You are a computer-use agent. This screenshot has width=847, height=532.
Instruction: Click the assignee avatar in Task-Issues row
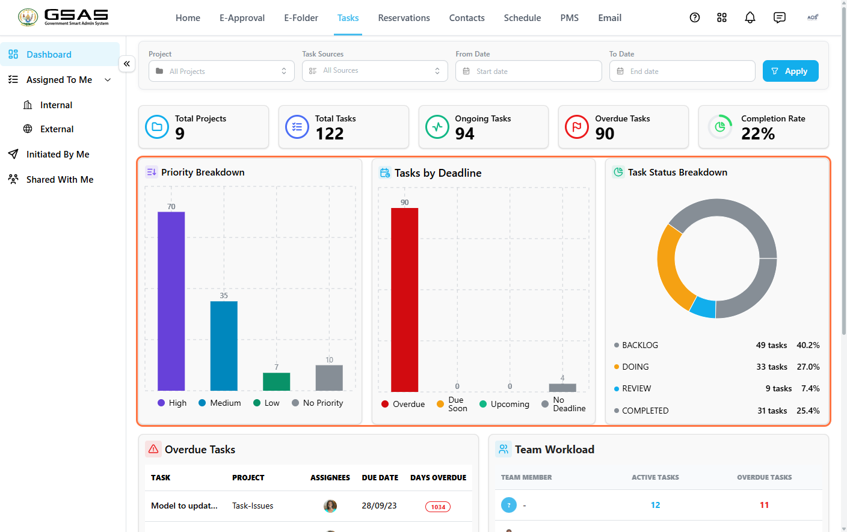(330, 506)
